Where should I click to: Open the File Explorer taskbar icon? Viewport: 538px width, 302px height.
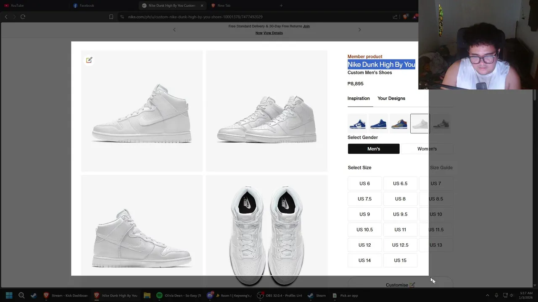coord(147,295)
